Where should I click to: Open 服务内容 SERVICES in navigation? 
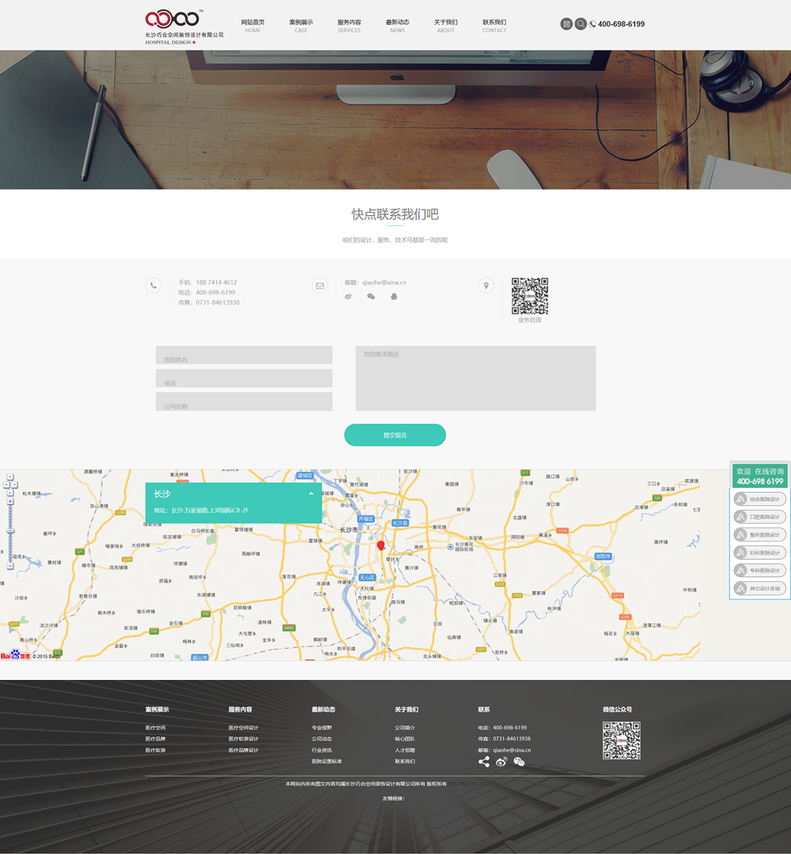[x=349, y=25]
